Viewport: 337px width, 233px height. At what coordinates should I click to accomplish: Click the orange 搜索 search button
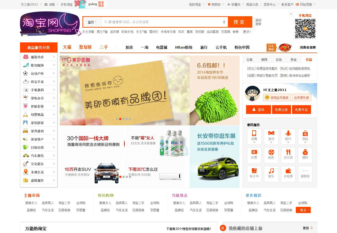point(240,22)
